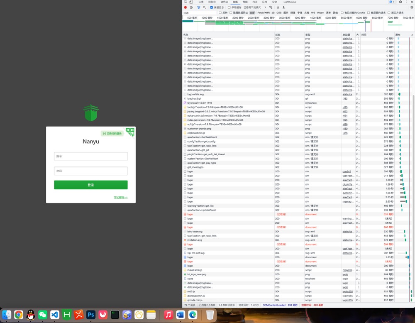Open network conditions wifi icon
Viewport: 415px width, 323px height.
tap(271, 7)
